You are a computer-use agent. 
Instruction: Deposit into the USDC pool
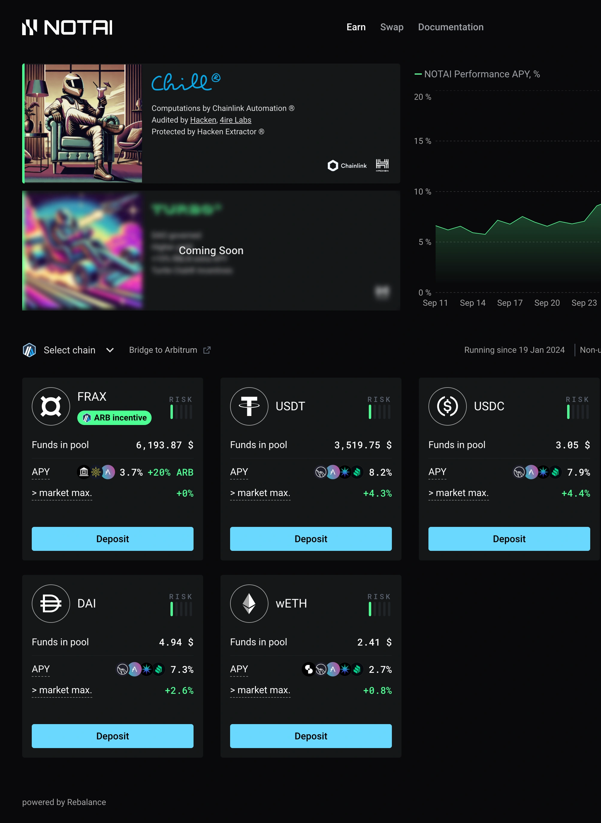pyautogui.click(x=509, y=539)
